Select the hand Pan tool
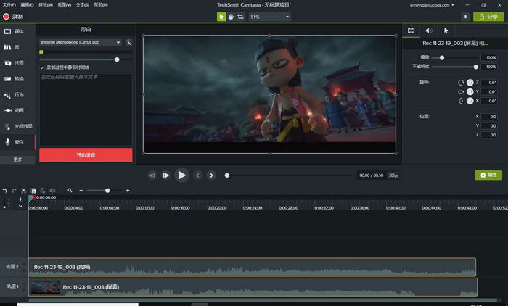508x306 pixels. click(231, 17)
